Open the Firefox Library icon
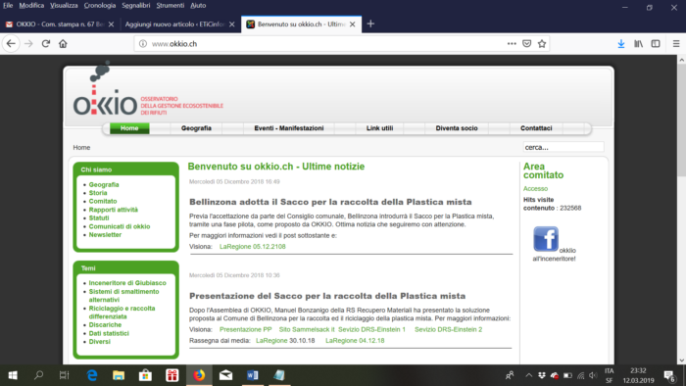Screen dimensions: 686x386 click(638, 44)
